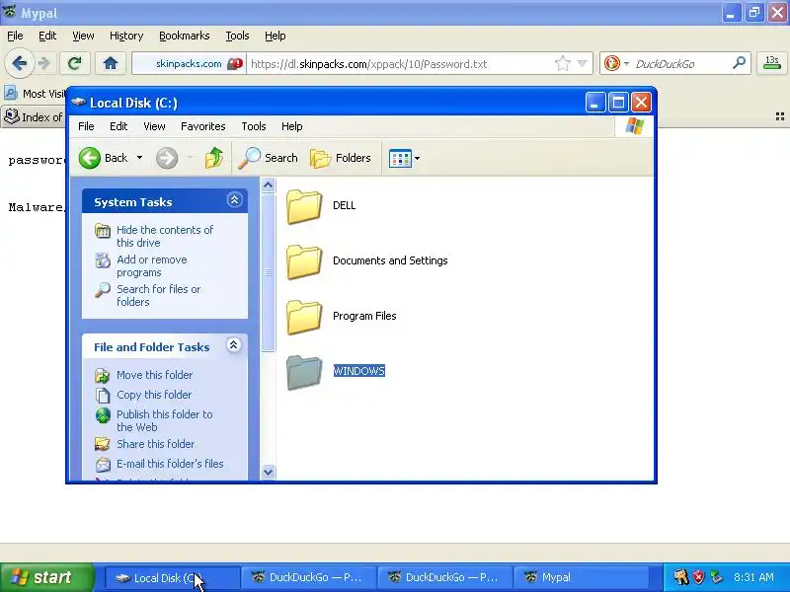Click Search in Explorer toolbar
This screenshot has width=790, height=592.
[268, 158]
